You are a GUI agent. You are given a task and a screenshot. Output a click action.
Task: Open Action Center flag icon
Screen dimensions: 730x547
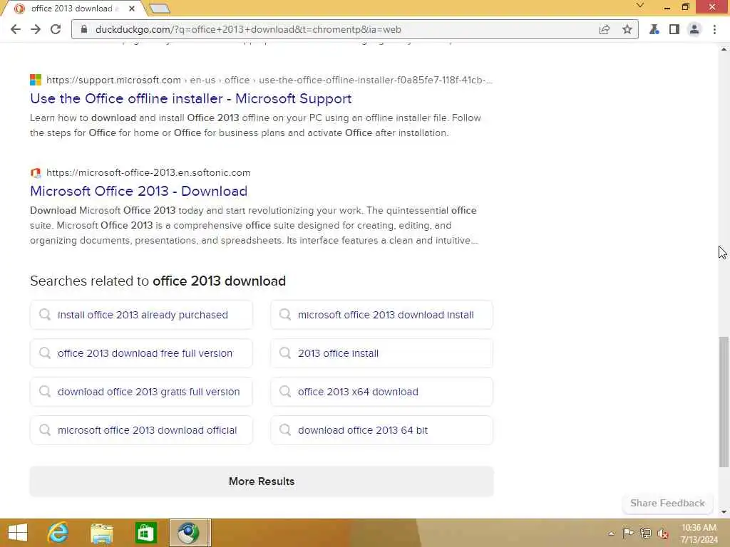(x=628, y=533)
